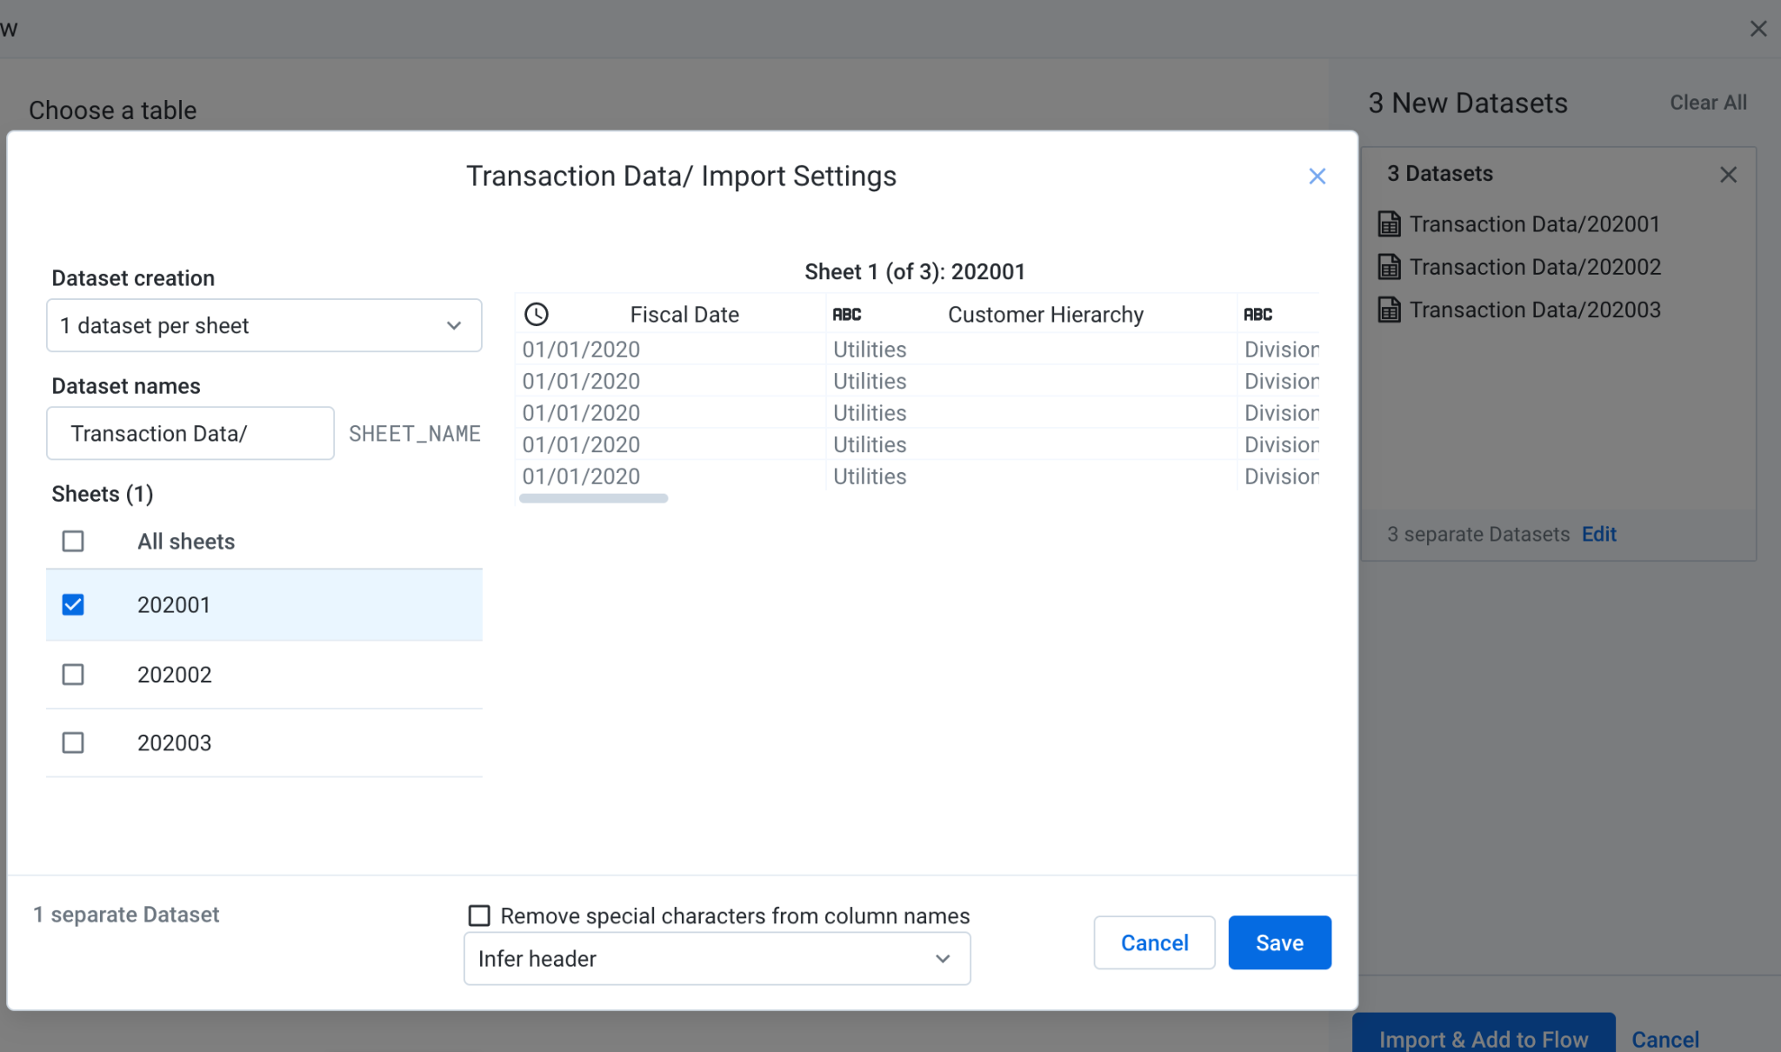The image size is (1781, 1052).
Task: Tick Remove special characters from column names
Action: click(479, 916)
